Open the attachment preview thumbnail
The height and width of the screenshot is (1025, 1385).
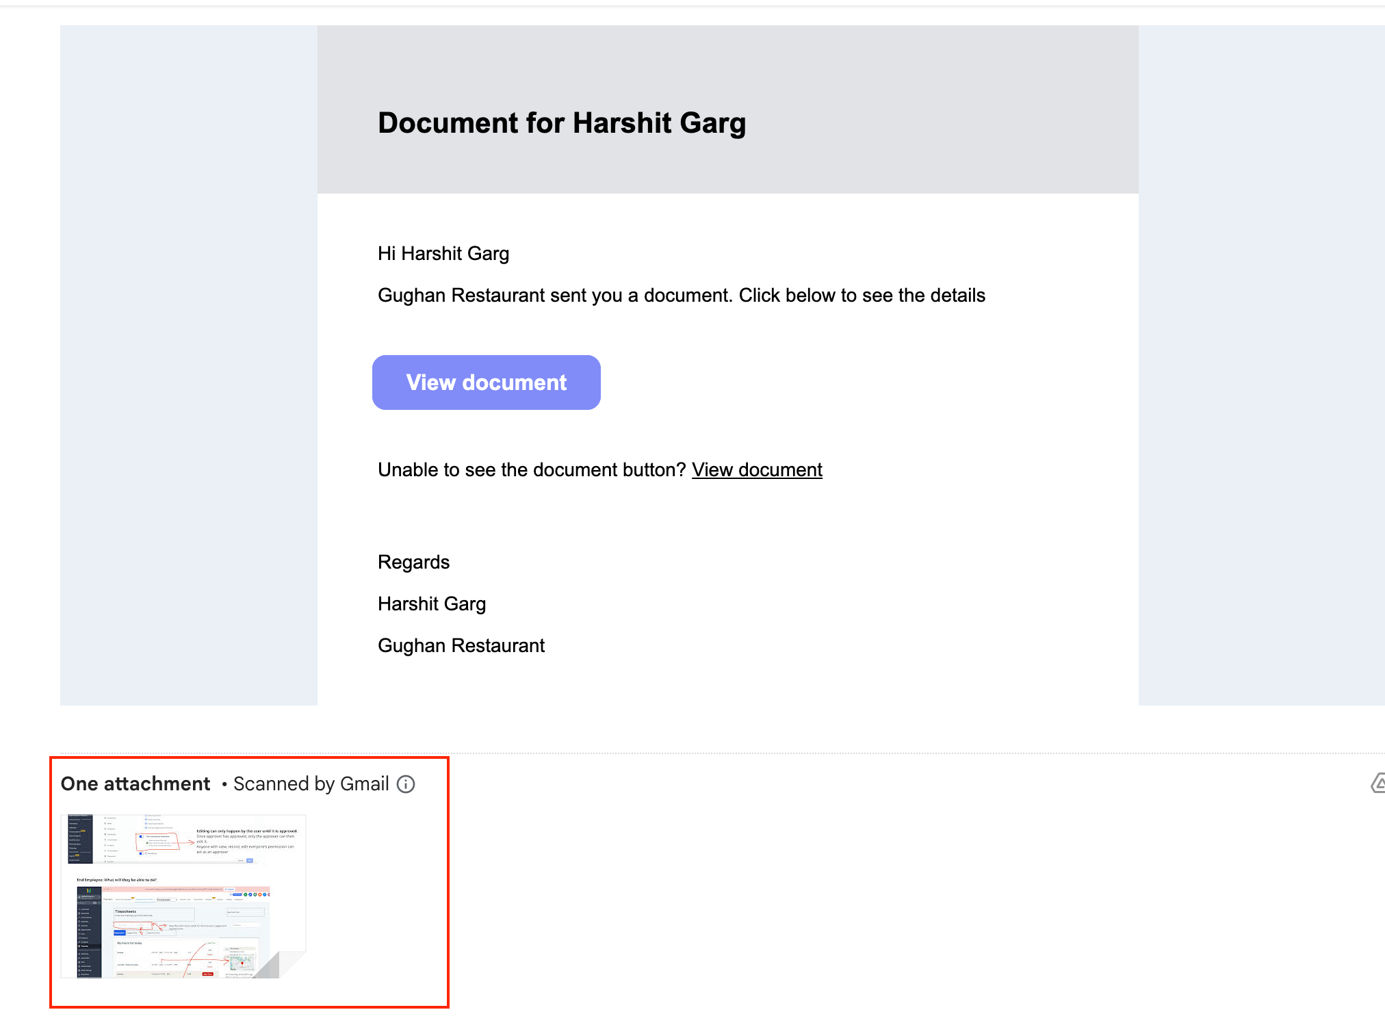coord(183,896)
